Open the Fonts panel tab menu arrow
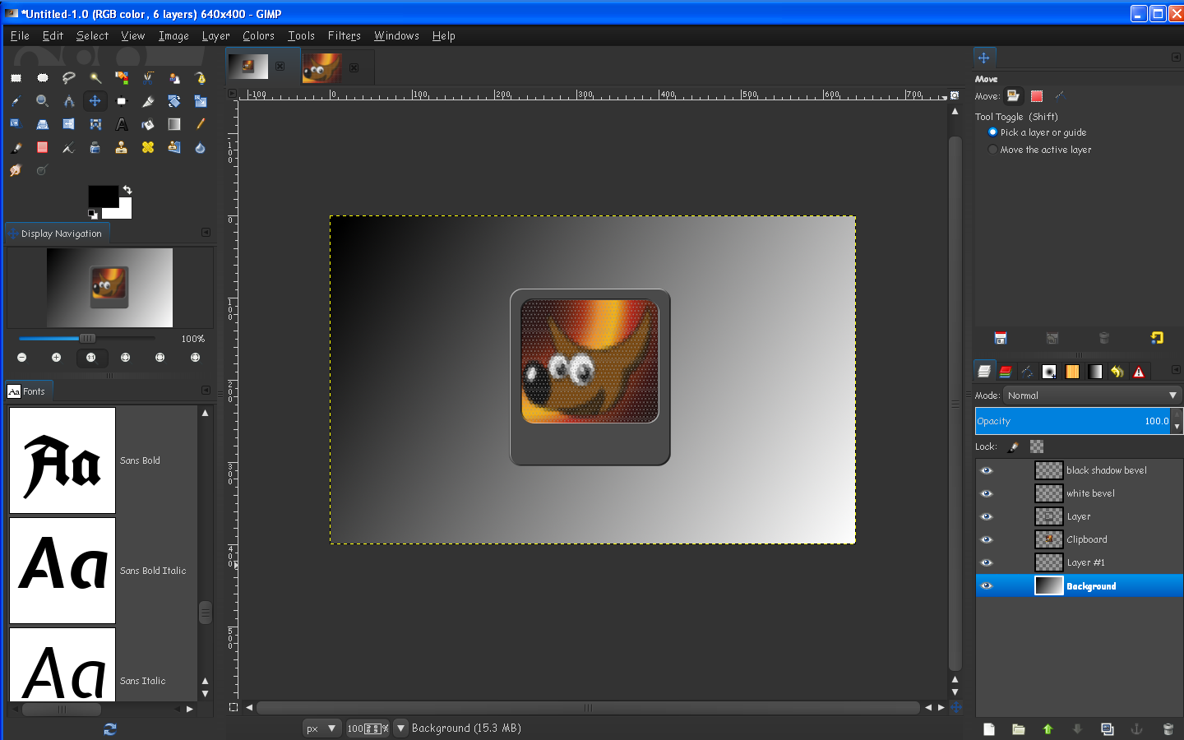The image size is (1184, 740). coord(206,391)
